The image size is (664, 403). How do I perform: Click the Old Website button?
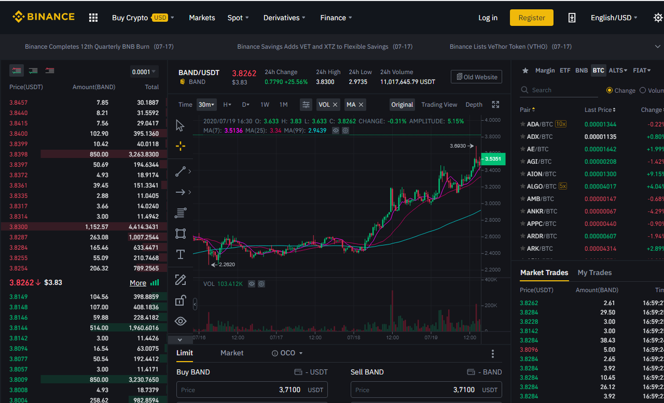click(x=476, y=77)
